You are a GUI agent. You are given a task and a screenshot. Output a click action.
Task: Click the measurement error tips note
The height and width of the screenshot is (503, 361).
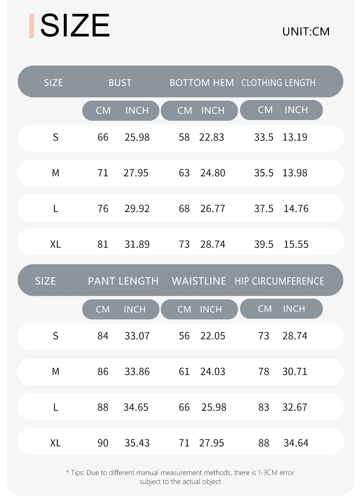[x=180, y=477]
